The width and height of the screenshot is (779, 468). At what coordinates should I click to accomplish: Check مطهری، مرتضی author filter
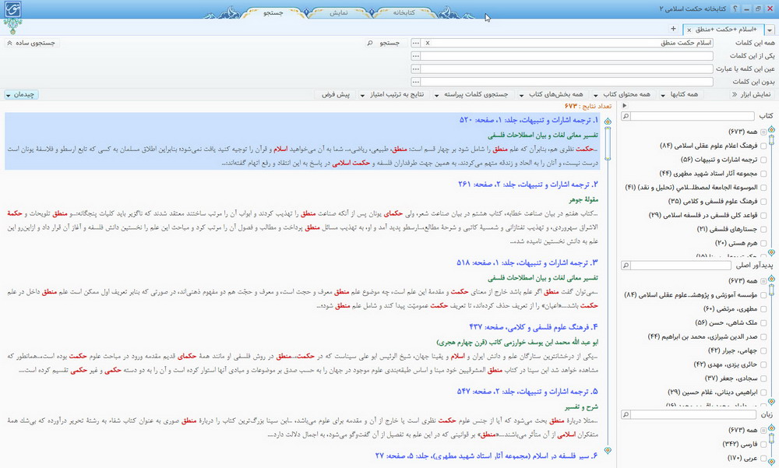tap(763, 309)
